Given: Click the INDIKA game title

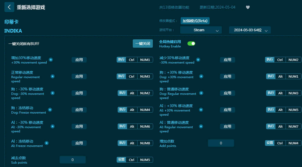Looking at the screenshot, I should click(13, 31).
